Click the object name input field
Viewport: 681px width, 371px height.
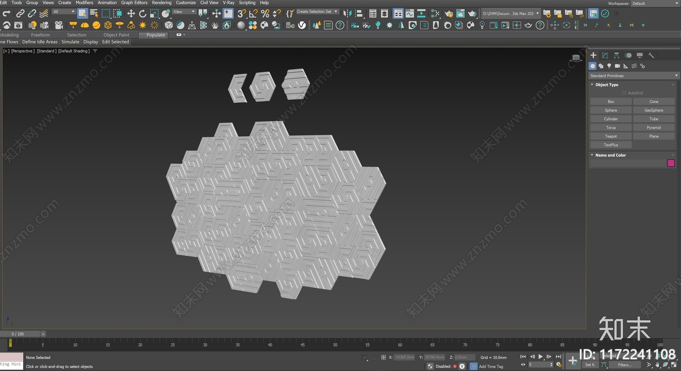click(628, 163)
